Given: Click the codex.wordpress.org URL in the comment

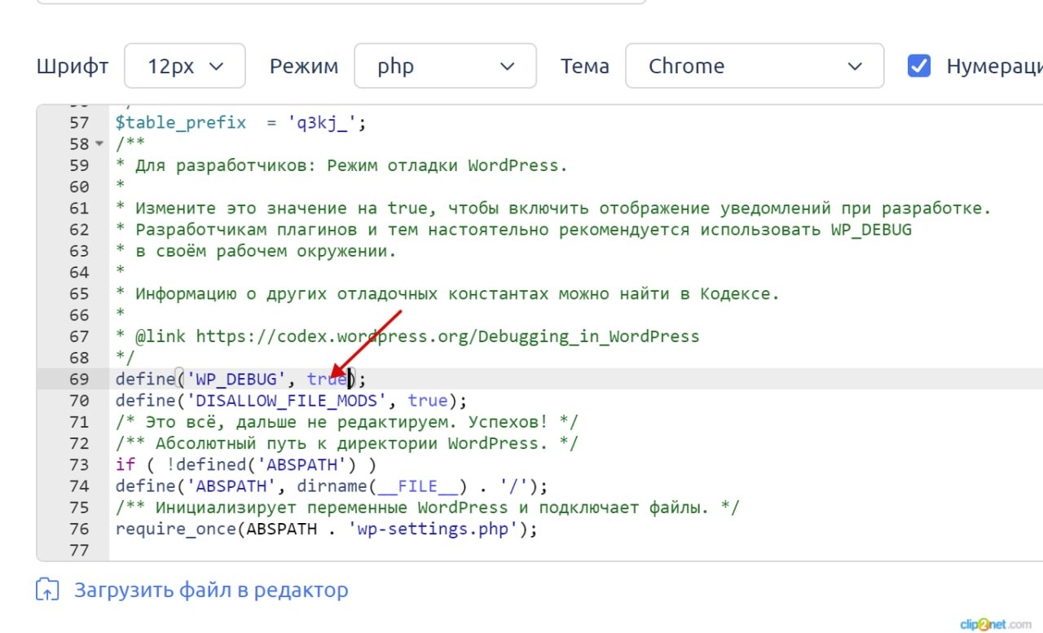Looking at the screenshot, I should pyautogui.click(x=447, y=336).
